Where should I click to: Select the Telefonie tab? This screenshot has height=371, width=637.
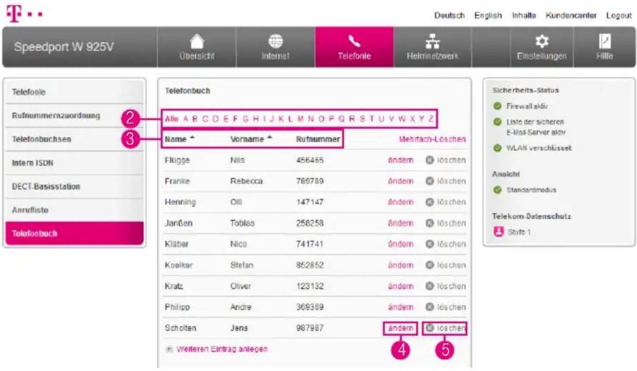[354, 47]
